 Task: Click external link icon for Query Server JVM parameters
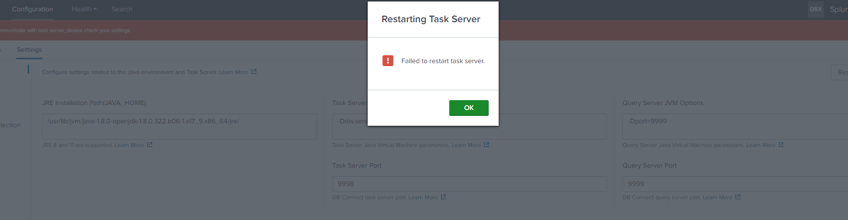click(x=781, y=145)
